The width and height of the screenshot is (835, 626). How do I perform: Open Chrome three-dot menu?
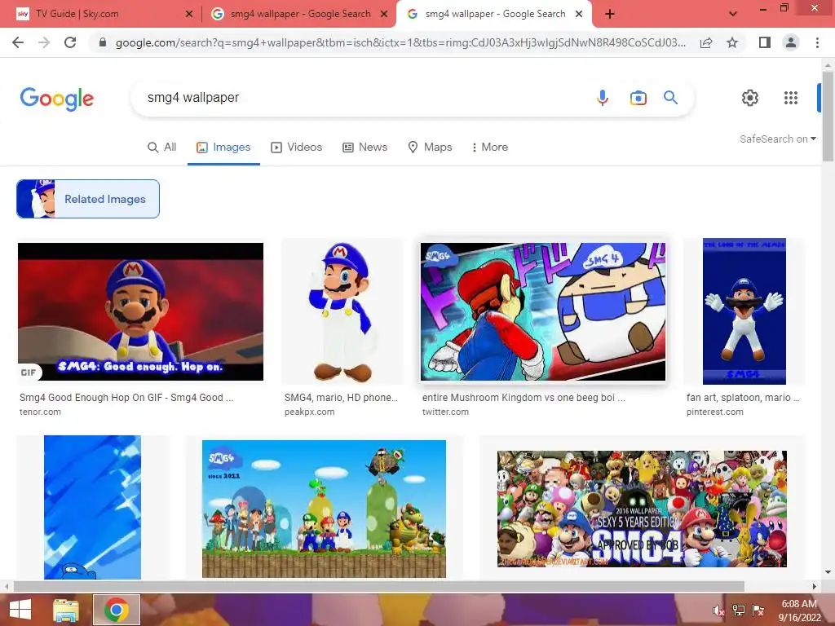pyautogui.click(x=817, y=42)
